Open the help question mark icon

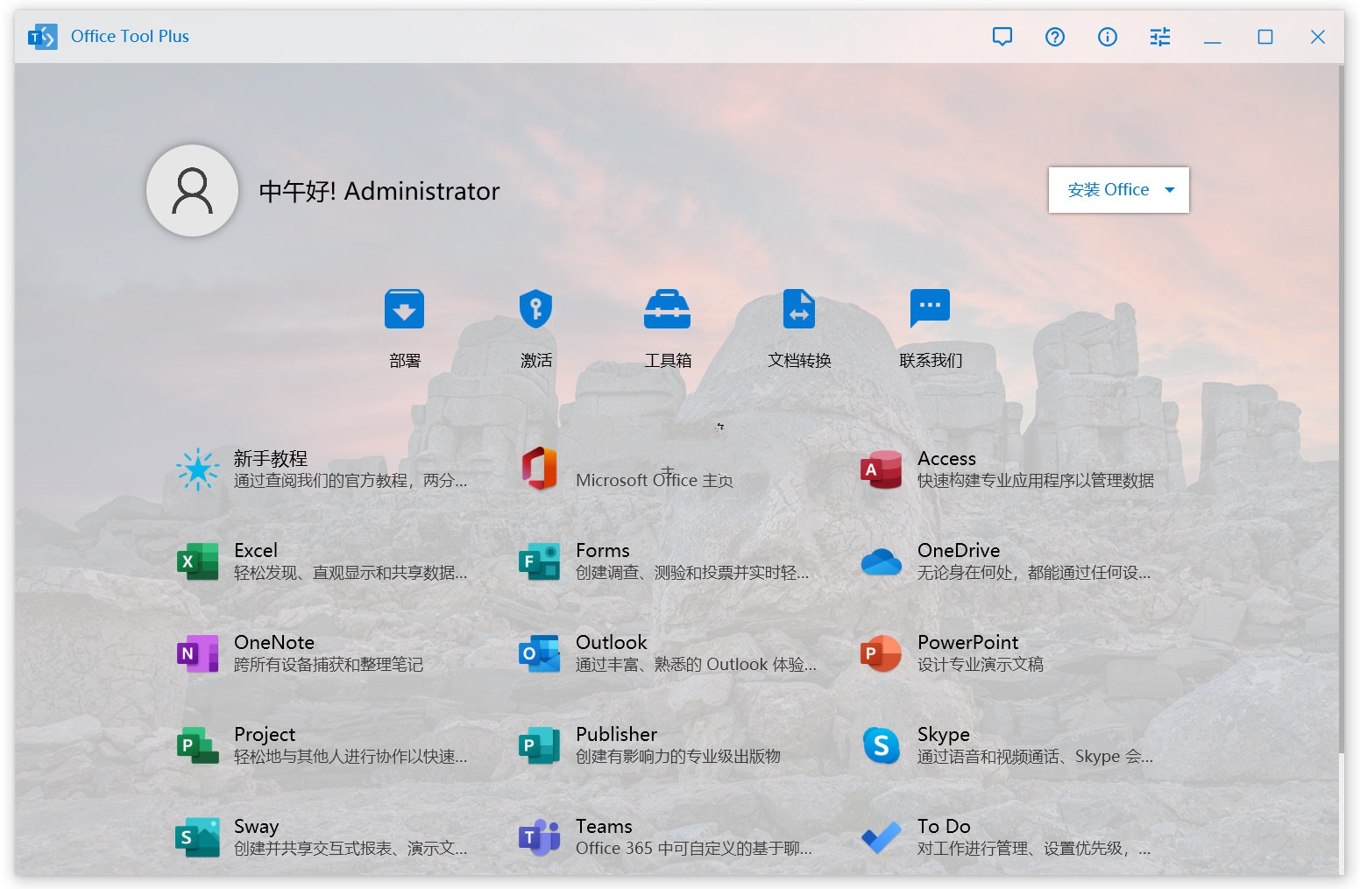point(1054,37)
